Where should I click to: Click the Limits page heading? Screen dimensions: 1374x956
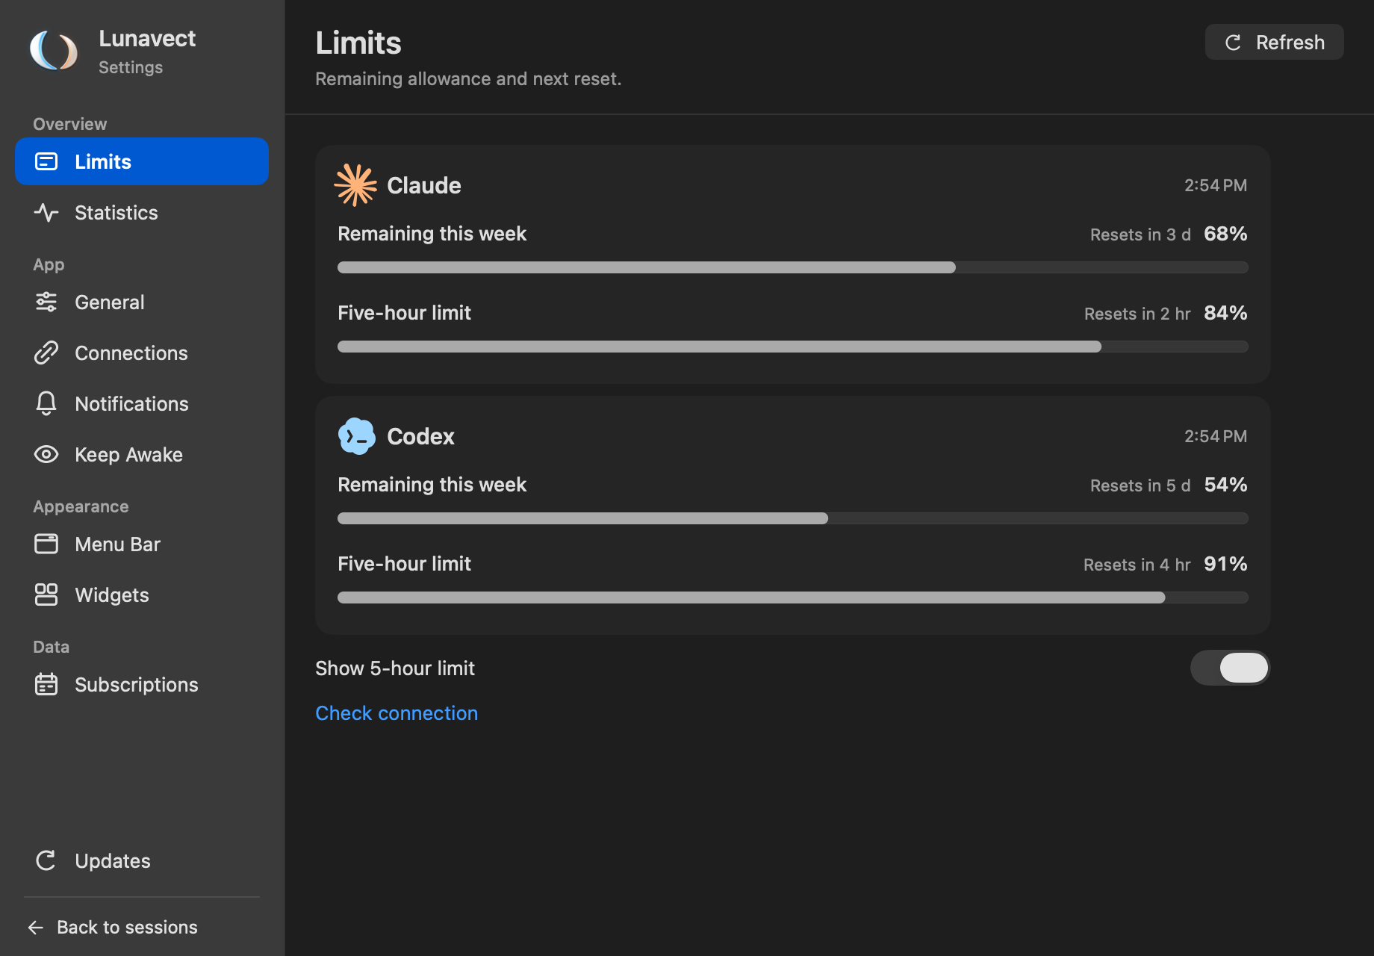(358, 43)
